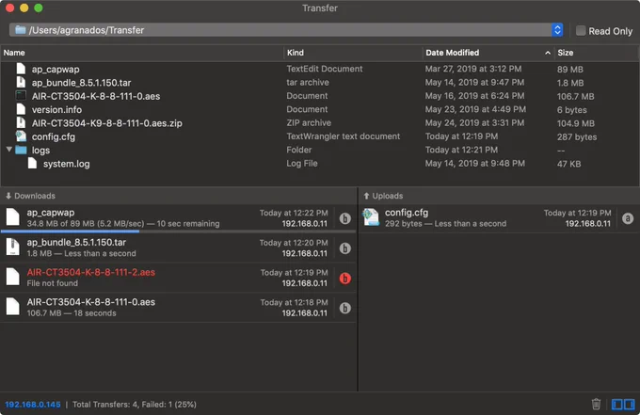Image resolution: width=640 pixels, height=415 pixels.
Task: Select the ap_capwap file name
Action: click(x=56, y=69)
